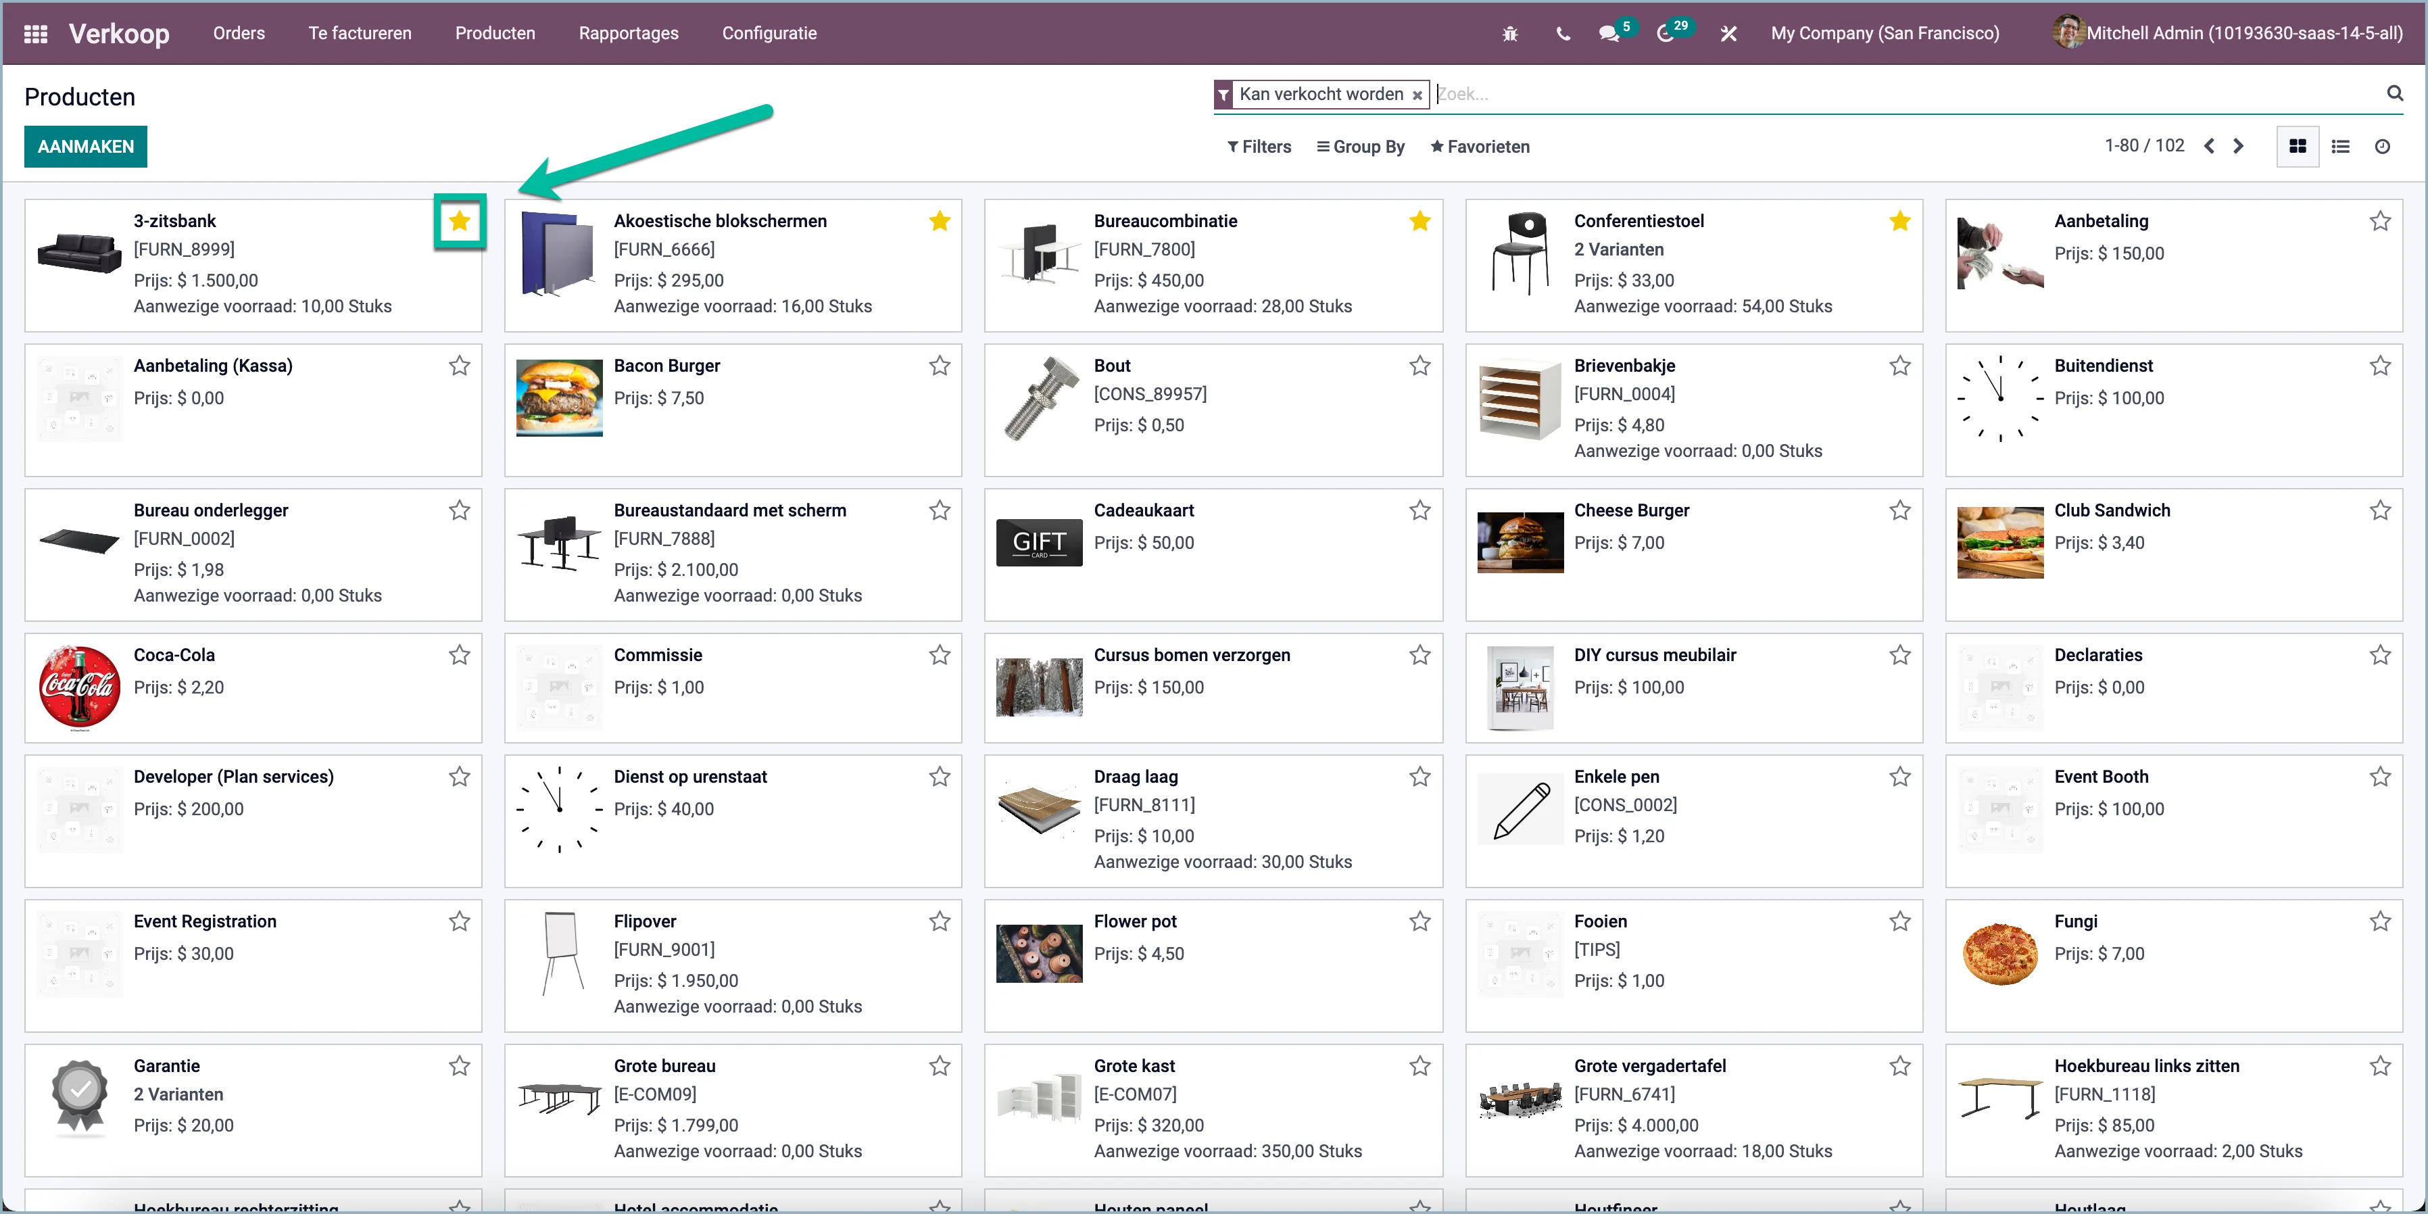
Task: Click the search magnifier icon
Action: tap(2394, 93)
